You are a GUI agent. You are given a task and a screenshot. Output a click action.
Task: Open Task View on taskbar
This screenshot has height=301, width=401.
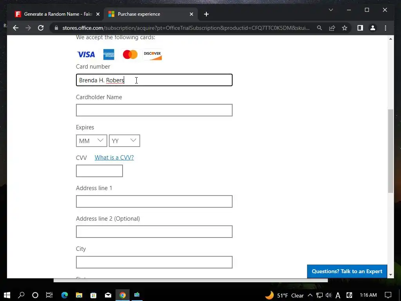tap(49, 295)
